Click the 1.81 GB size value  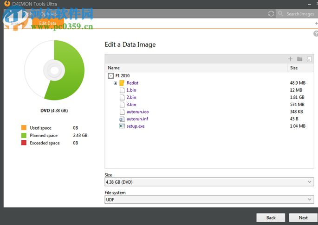click(x=297, y=97)
